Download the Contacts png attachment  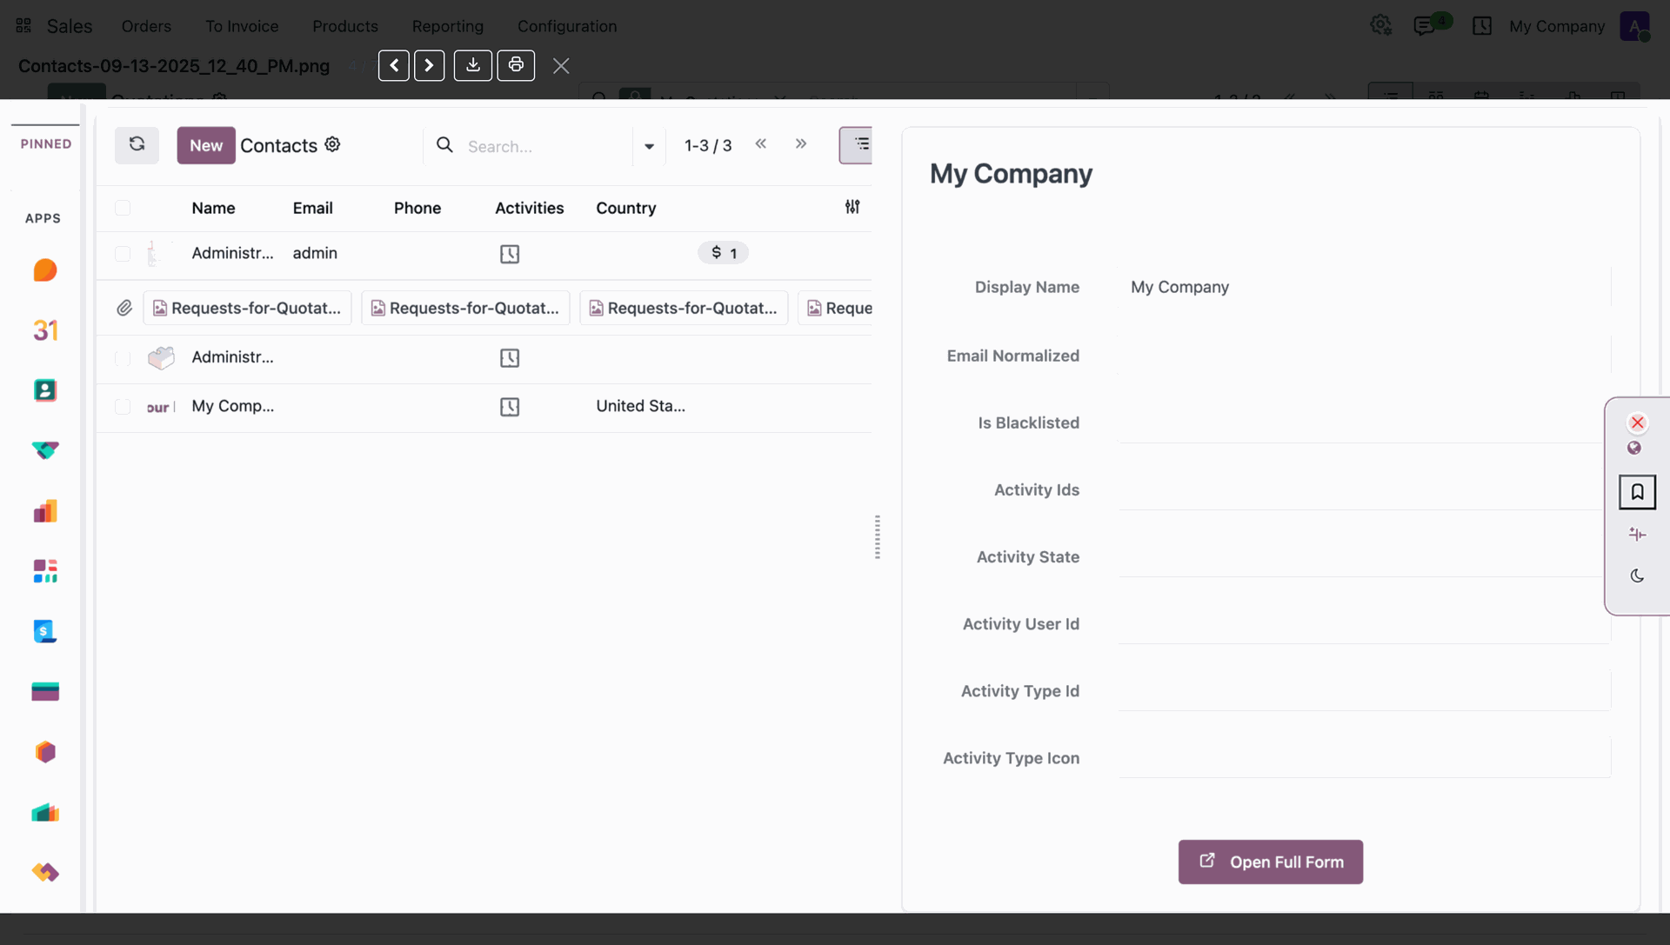coord(473,65)
